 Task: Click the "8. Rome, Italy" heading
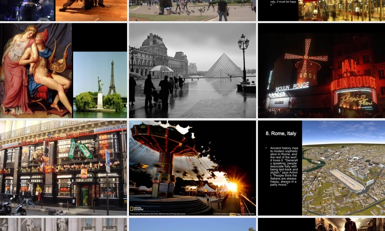[281, 134]
